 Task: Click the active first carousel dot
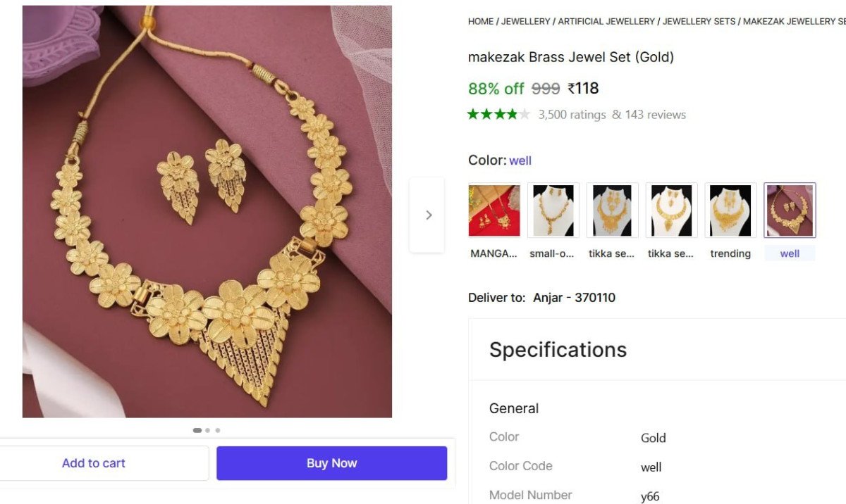197,430
